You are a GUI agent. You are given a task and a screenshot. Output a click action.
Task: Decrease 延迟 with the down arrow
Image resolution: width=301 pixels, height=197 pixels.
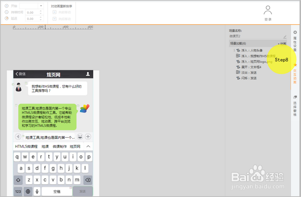[x=40, y=20]
